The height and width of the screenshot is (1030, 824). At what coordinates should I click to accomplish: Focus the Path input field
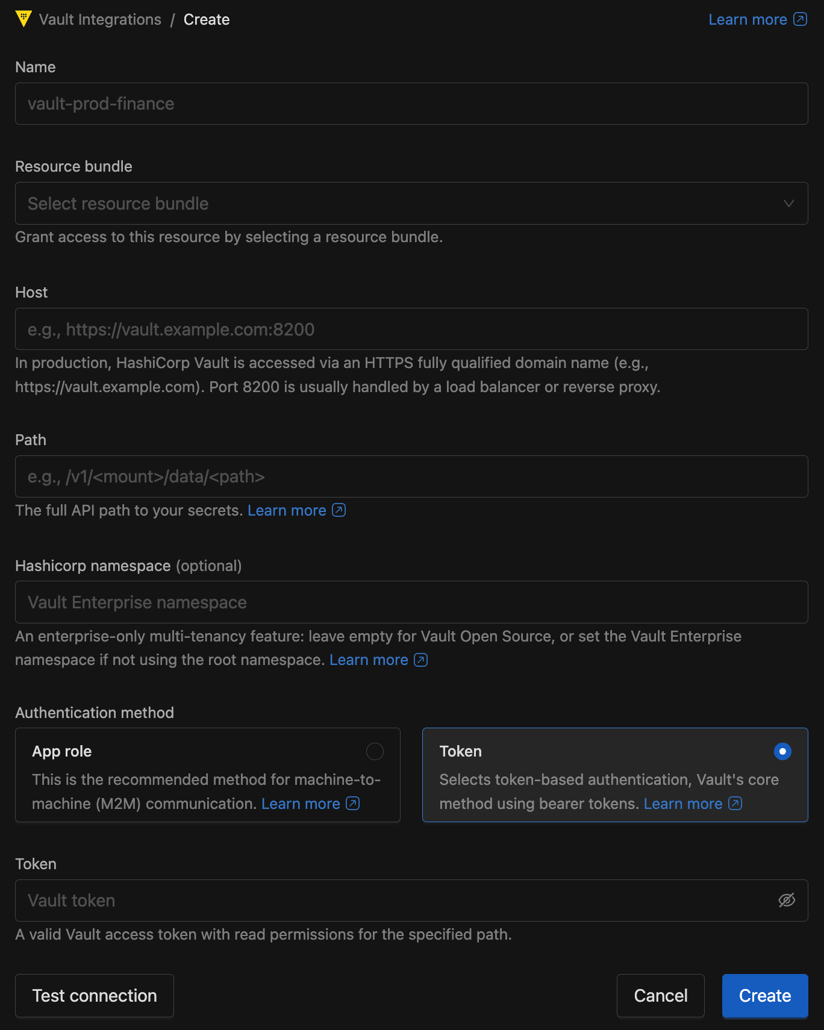click(411, 476)
